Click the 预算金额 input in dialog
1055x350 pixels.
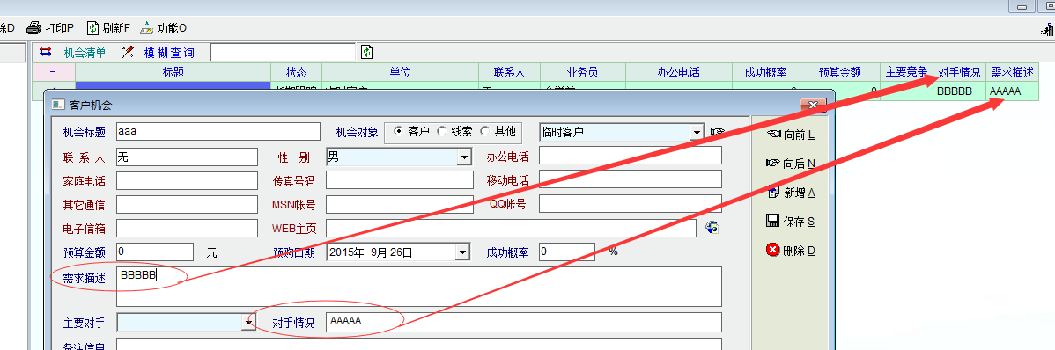click(155, 252)
